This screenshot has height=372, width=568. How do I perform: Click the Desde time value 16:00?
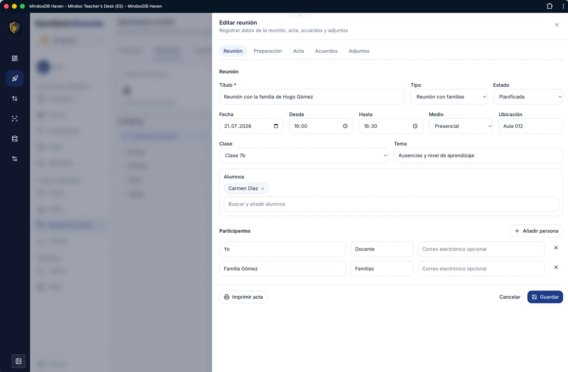(300, 126)
